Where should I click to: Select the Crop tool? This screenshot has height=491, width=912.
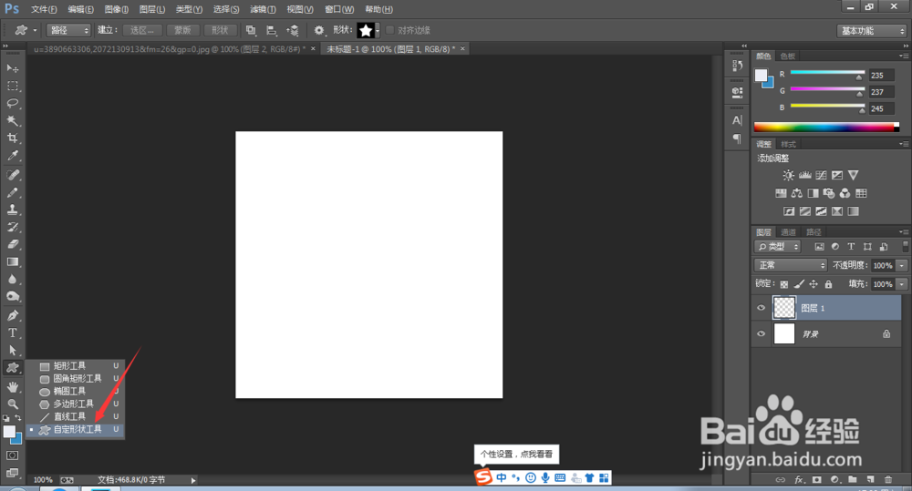[12, 138]
